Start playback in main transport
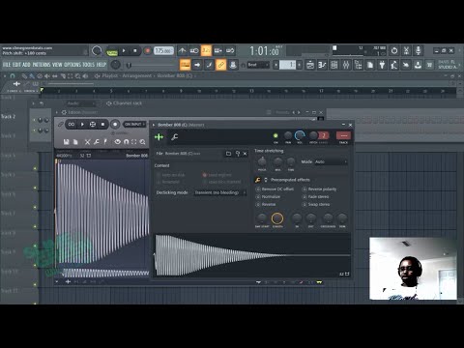The image size is (464, 348). [124, 51]
